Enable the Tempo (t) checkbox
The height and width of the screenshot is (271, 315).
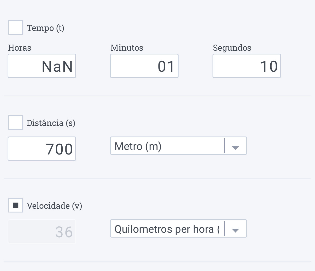(15, 28)
